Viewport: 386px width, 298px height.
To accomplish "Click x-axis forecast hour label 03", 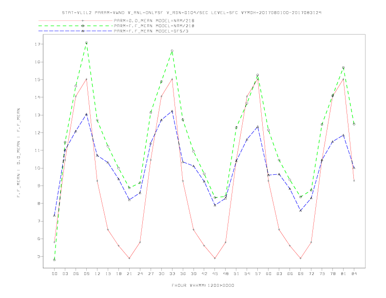I will click(65, 274).
